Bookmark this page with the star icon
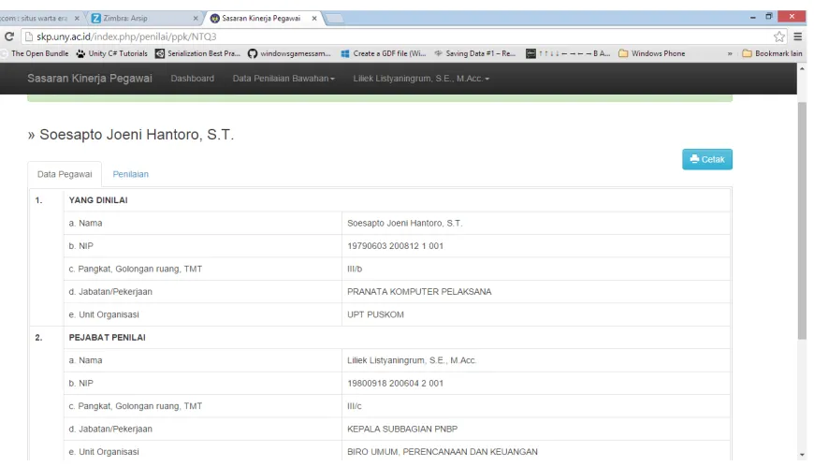 [x=778, y=36]
